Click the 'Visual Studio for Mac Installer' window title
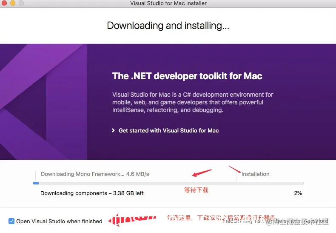 coord(168,3)
